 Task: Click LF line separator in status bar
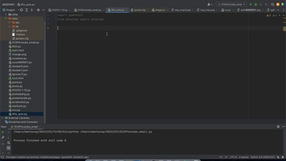pyautogui.click(x=226, y=157)
